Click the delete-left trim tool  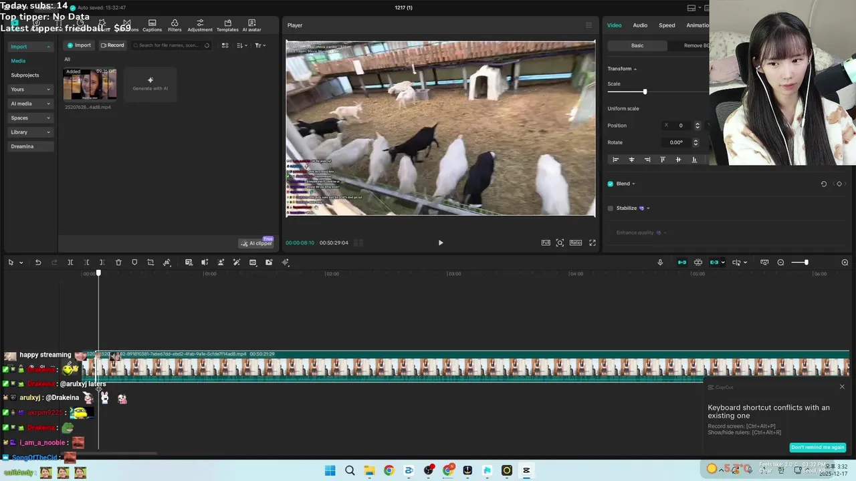pos(86,263)
